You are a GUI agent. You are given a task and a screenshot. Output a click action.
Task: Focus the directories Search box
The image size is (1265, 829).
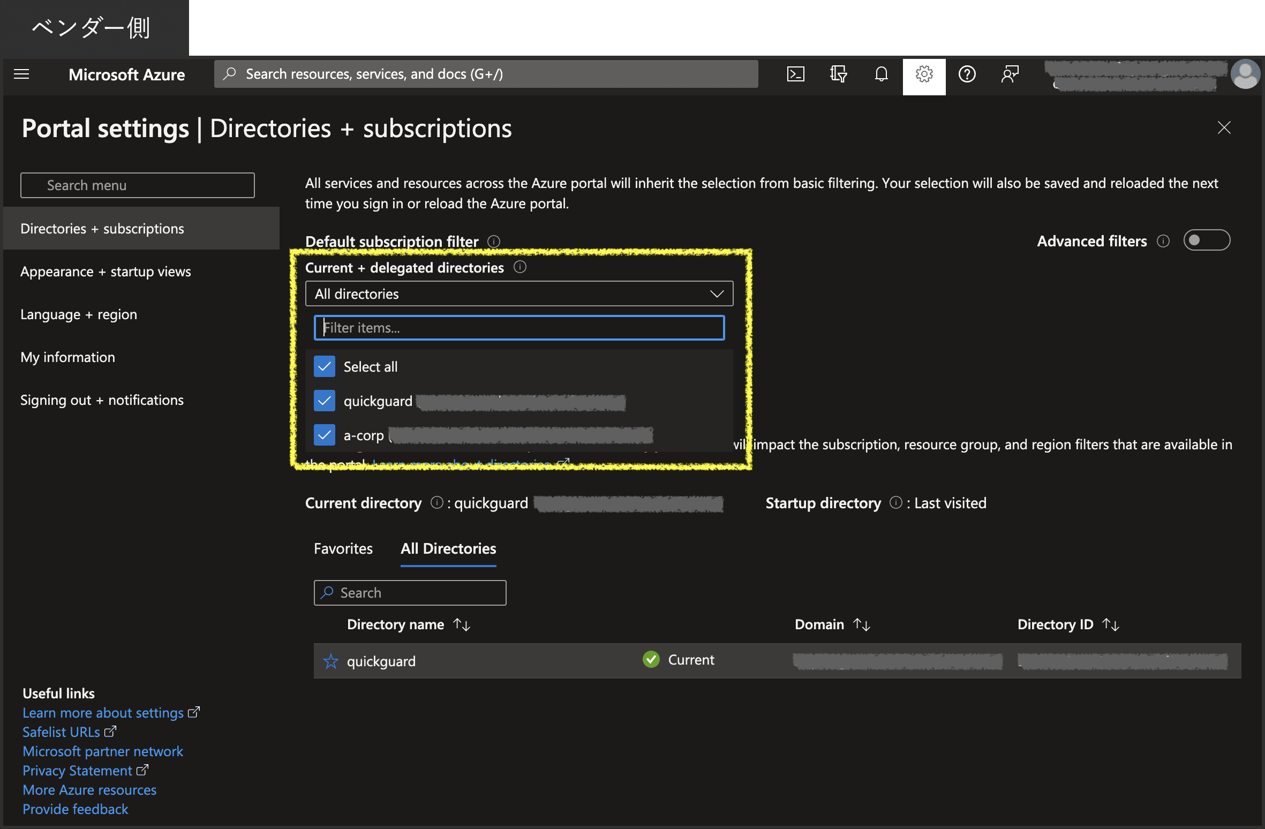click(x=410, y=593)
